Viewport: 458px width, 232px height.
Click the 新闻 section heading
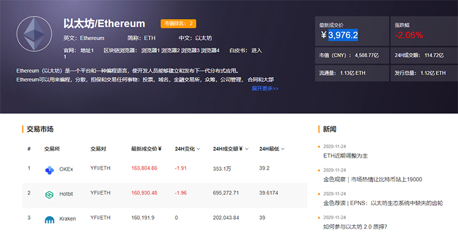click(330, 129)
